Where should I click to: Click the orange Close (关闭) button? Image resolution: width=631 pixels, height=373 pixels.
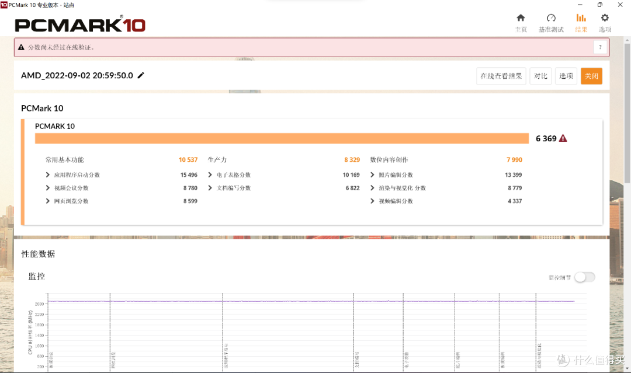[591, 76]
